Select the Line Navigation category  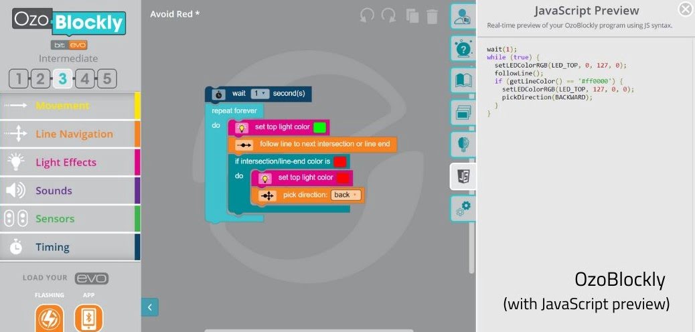pyautogui.click(x=70, y=134)
